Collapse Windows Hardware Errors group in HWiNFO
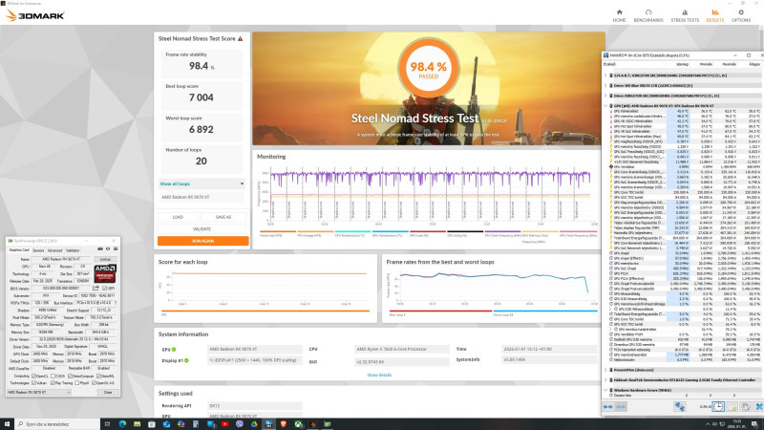The image size is (764, 430). 606,391
